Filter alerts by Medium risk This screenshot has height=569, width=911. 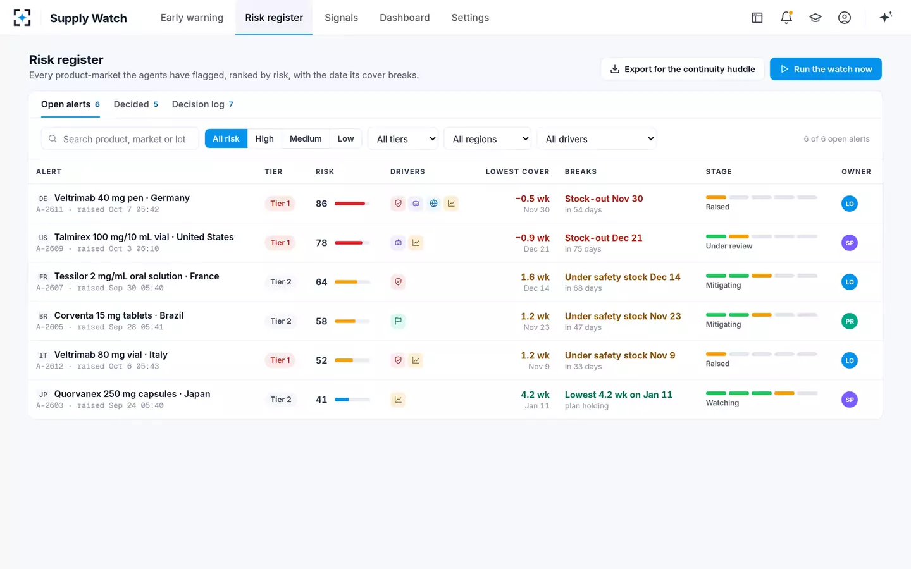tap(306, 139)
